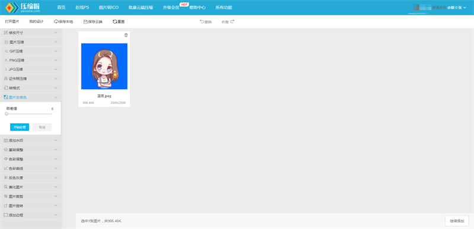Expand 修改尺寸 using its chevron
The width and height of the screenshot is (474, 229).
click(56, 32)
